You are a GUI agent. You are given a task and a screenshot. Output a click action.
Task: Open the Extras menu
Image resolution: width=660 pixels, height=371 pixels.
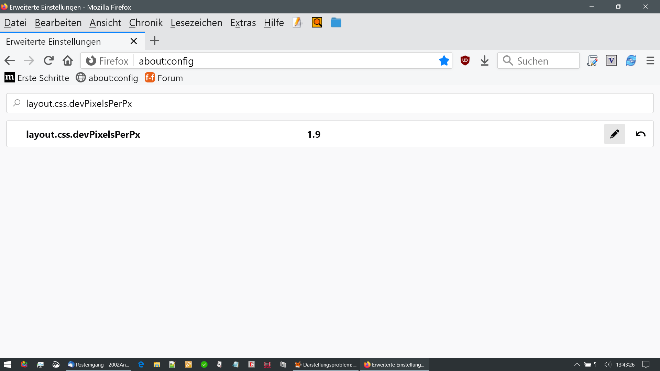pyautogui.click(x=243, y=23)
